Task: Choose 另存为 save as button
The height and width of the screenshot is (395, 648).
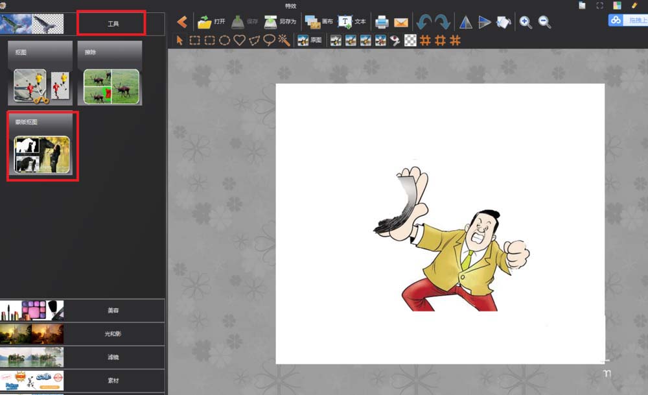Action: point(280,21)
